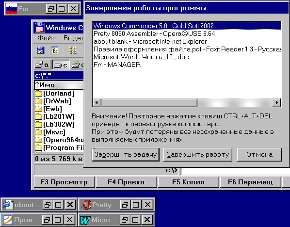The width and height of the screenshot is (290, 227).
Task: Maximize the Pretty minimized window
Action: coord(136,205)
